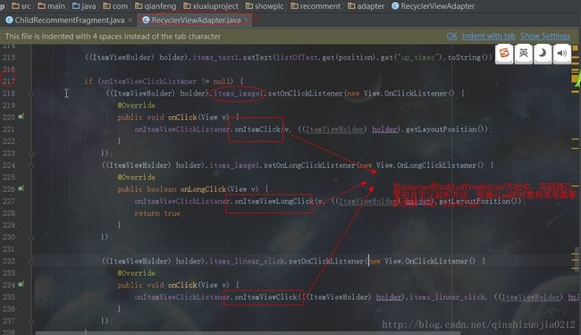Image resolution: width=581 pixels, height=335 pixels.
Task: Click override gutter icon on line 226
Action: (21, 188)
